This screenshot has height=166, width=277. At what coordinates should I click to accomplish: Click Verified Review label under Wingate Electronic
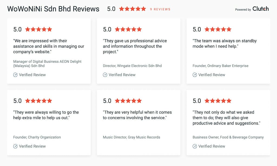click(122, 75)
